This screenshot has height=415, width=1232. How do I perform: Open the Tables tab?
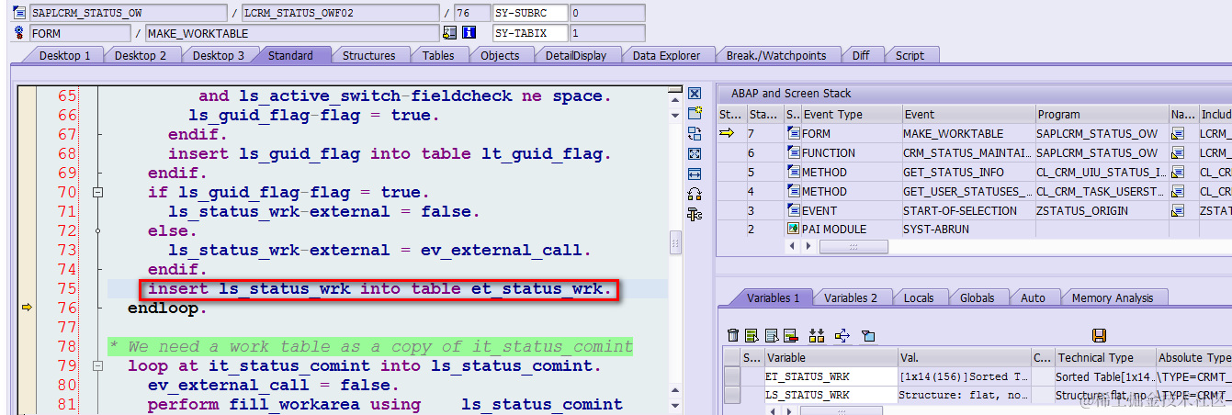[x=438, y=56]
